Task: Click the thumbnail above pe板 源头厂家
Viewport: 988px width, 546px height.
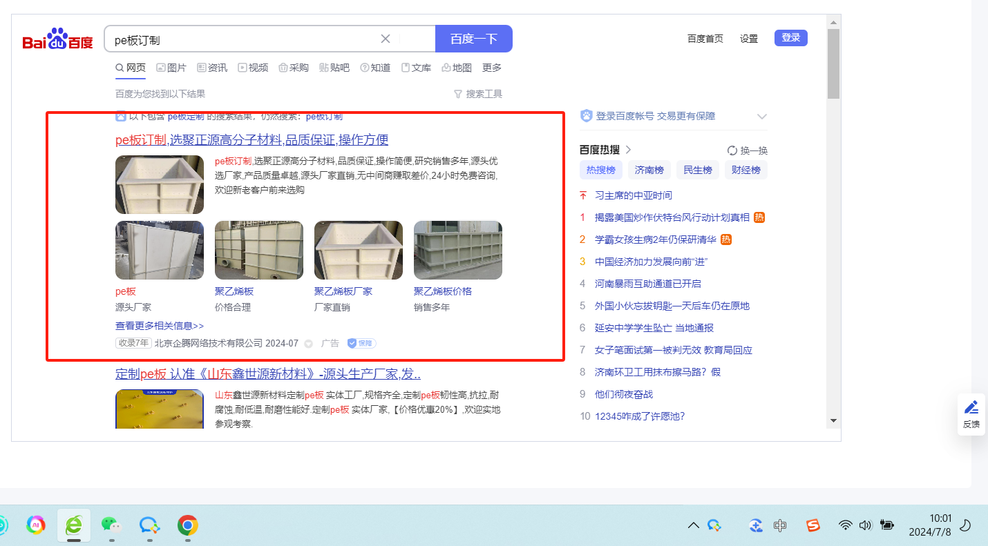Action: coord(160,250)
